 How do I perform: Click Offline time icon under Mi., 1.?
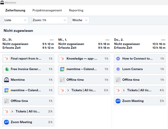tap(62, 80)
